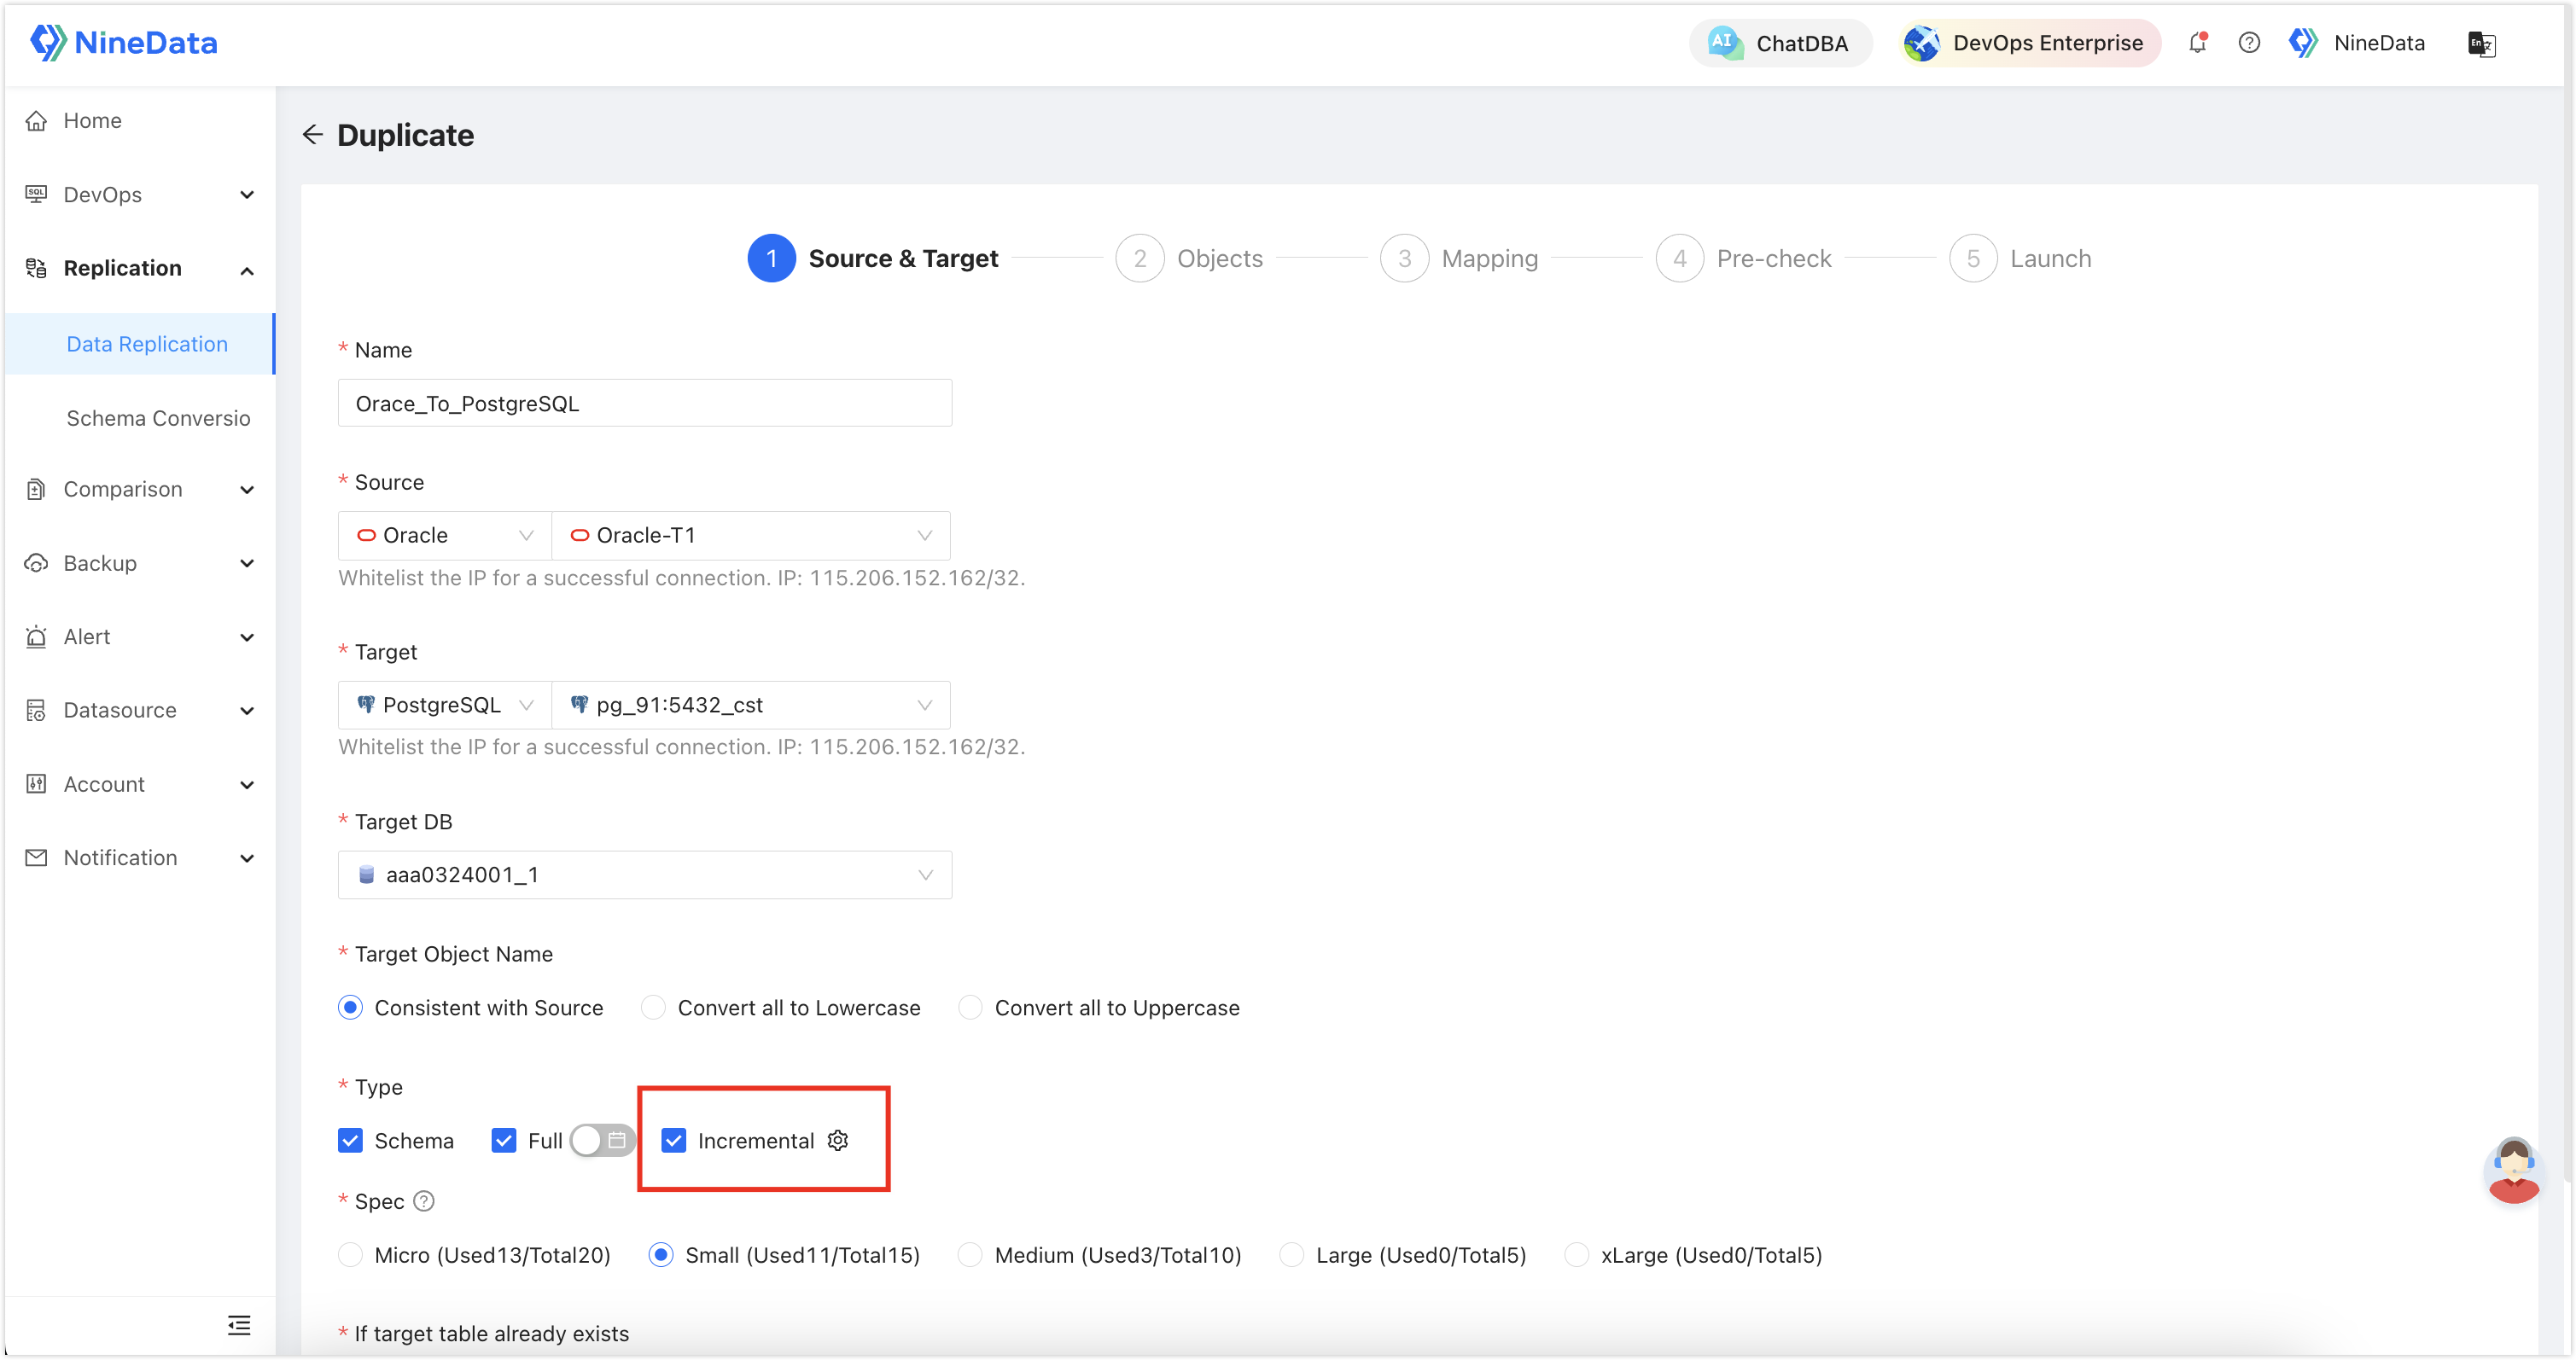Click the NineData account avatar icon
Screen dimensions: 2576x1360
[x=2304, y=43]
